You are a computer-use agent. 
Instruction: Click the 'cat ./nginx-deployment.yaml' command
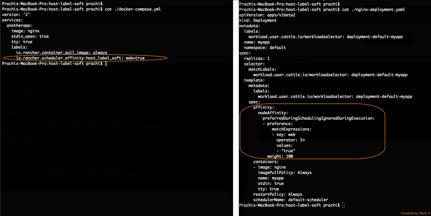tap(374, 9)
